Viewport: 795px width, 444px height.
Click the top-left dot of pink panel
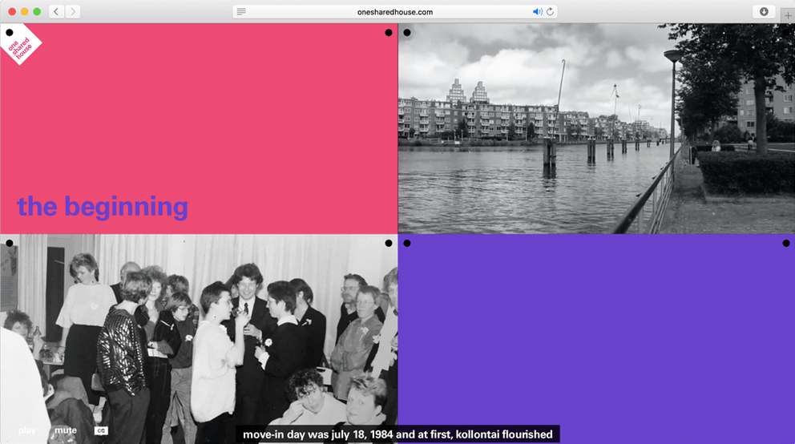tap(9, 32)
